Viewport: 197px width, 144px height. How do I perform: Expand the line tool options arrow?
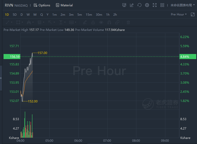(x=12, y=22)
